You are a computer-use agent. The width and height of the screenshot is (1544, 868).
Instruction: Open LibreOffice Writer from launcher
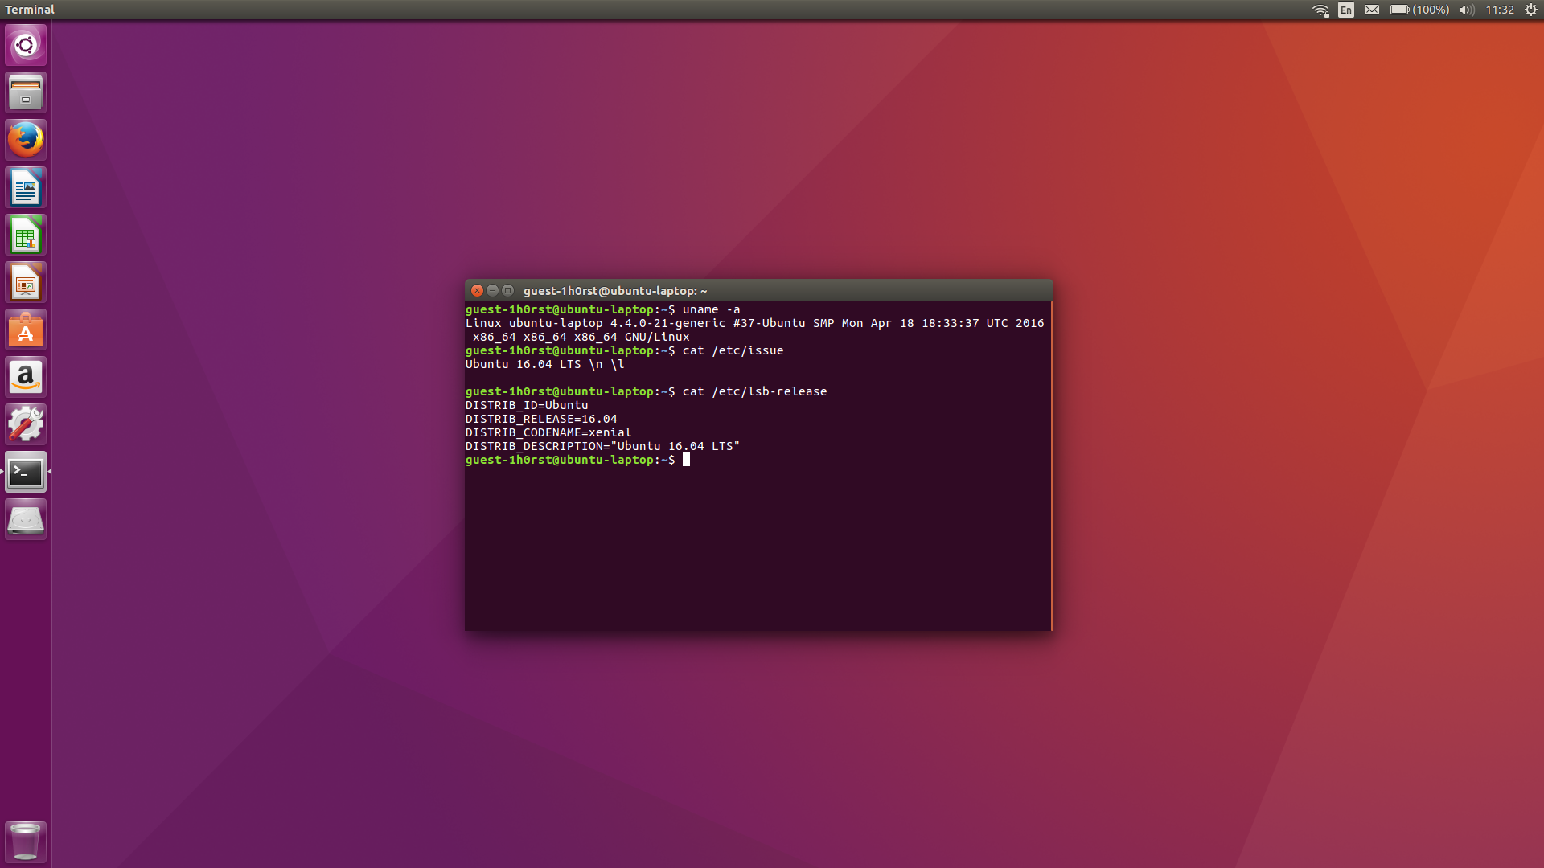pyautogui.click(x=26, y=188)
